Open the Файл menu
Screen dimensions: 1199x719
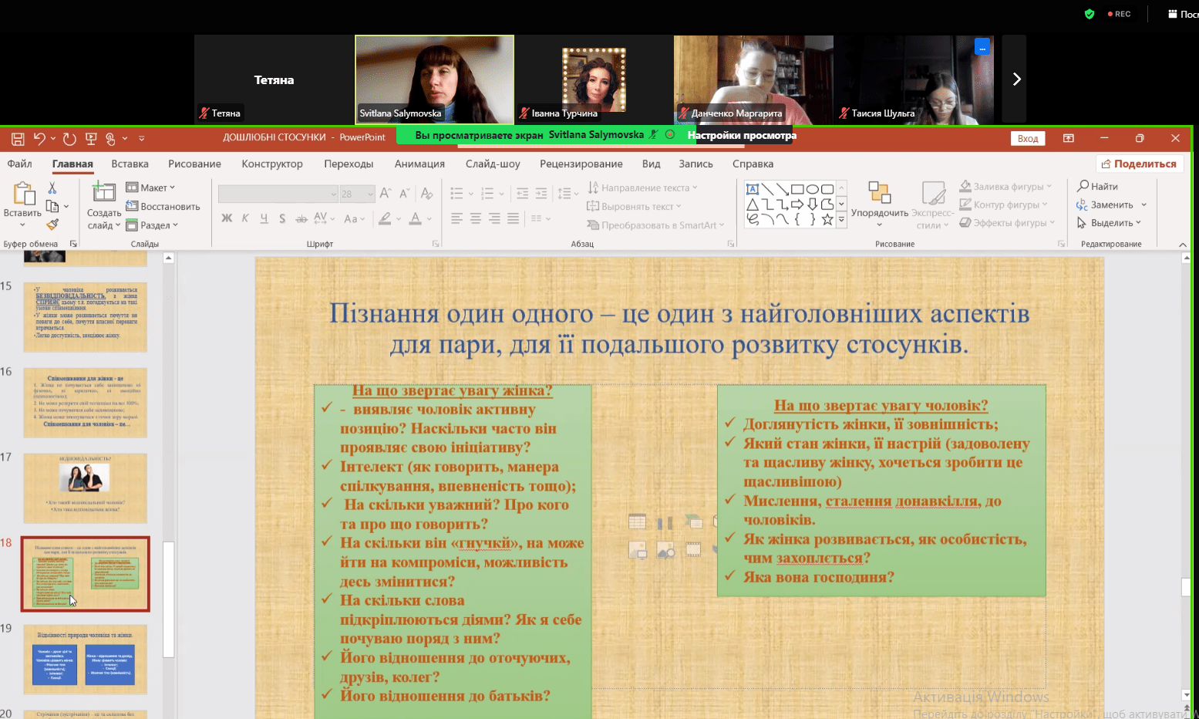coord(20,164)
